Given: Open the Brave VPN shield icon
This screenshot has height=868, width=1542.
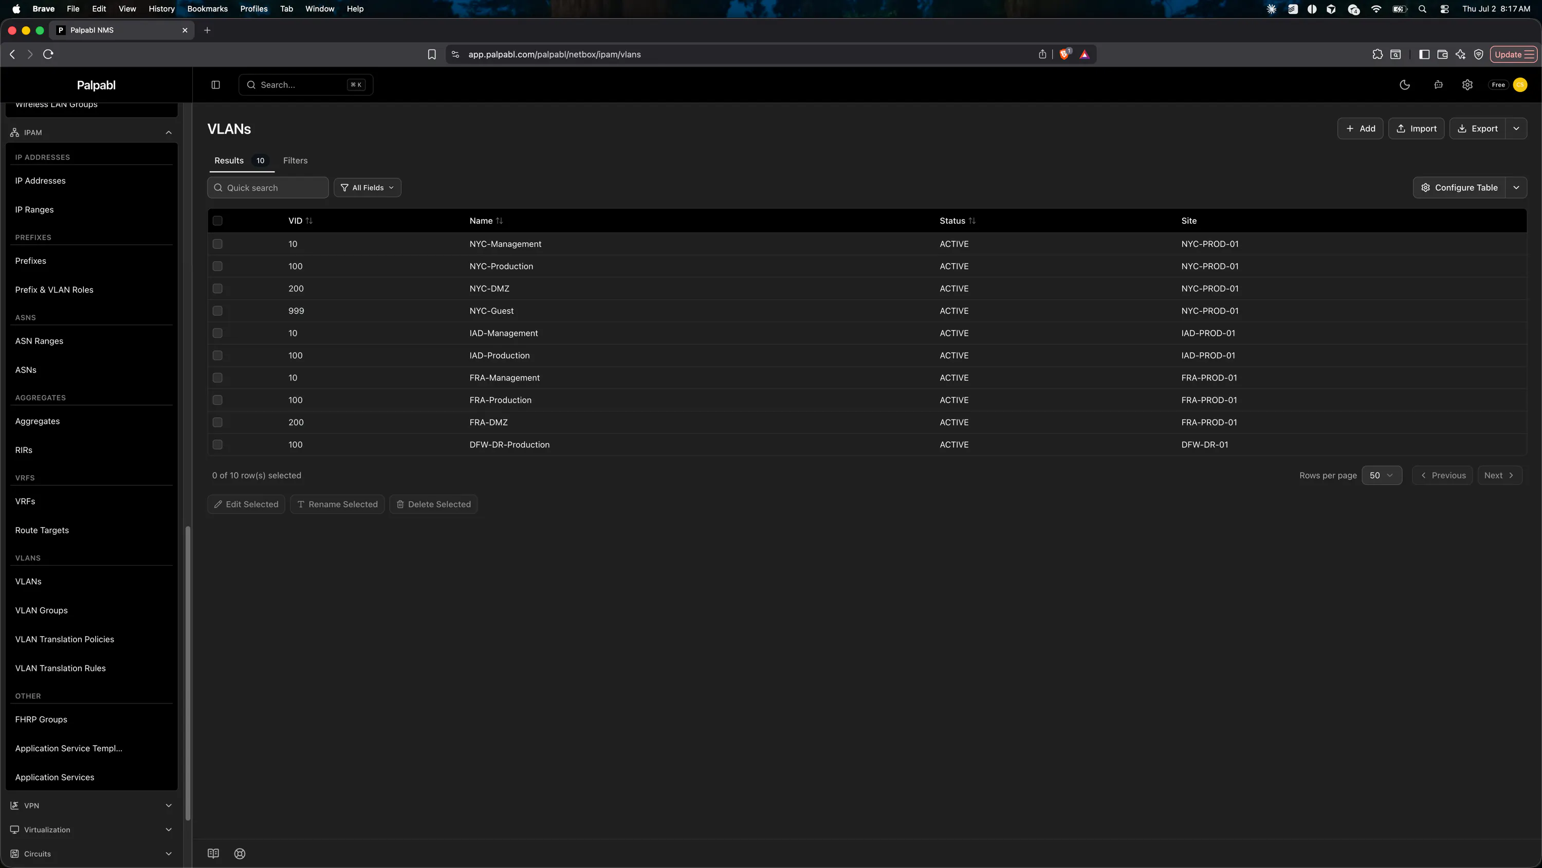Looking at the screenshot, I should [x=1479, y=55].
